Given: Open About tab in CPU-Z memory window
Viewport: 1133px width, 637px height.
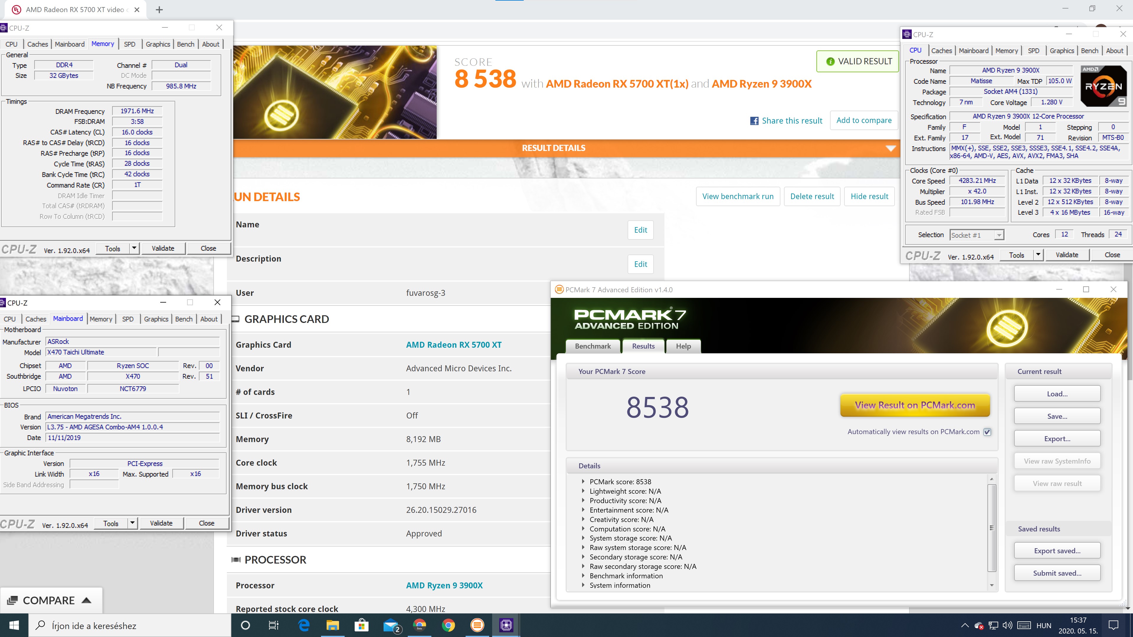Looking at the screenshot, I should [x=211, y=44].
